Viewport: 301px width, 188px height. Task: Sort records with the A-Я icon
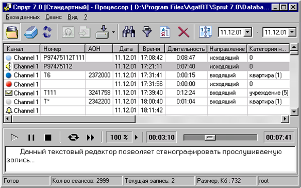(x=165, y=32)
